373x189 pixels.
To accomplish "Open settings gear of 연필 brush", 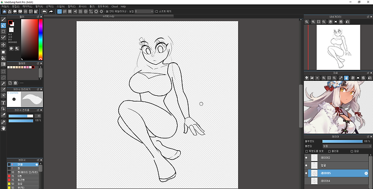I will [37, 165].
